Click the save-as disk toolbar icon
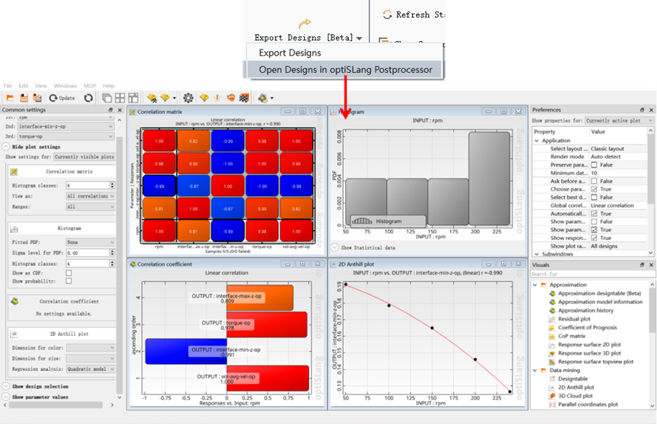The image size is (657, 424). [x=37, y=98]
